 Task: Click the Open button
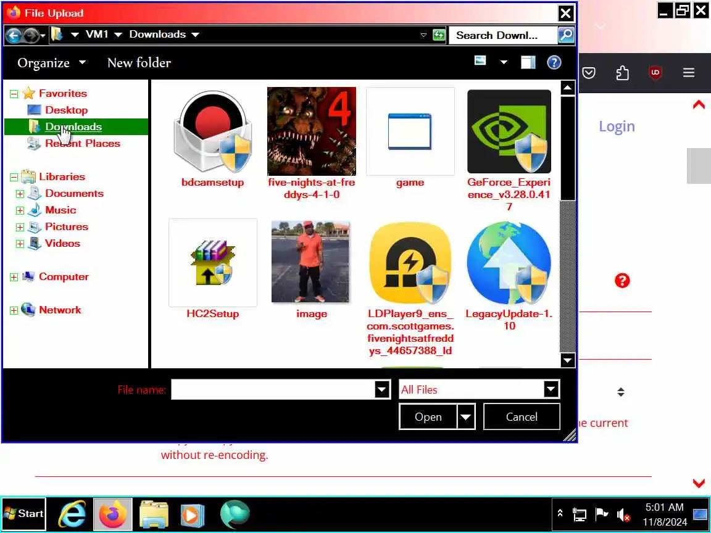coord(428,416)
